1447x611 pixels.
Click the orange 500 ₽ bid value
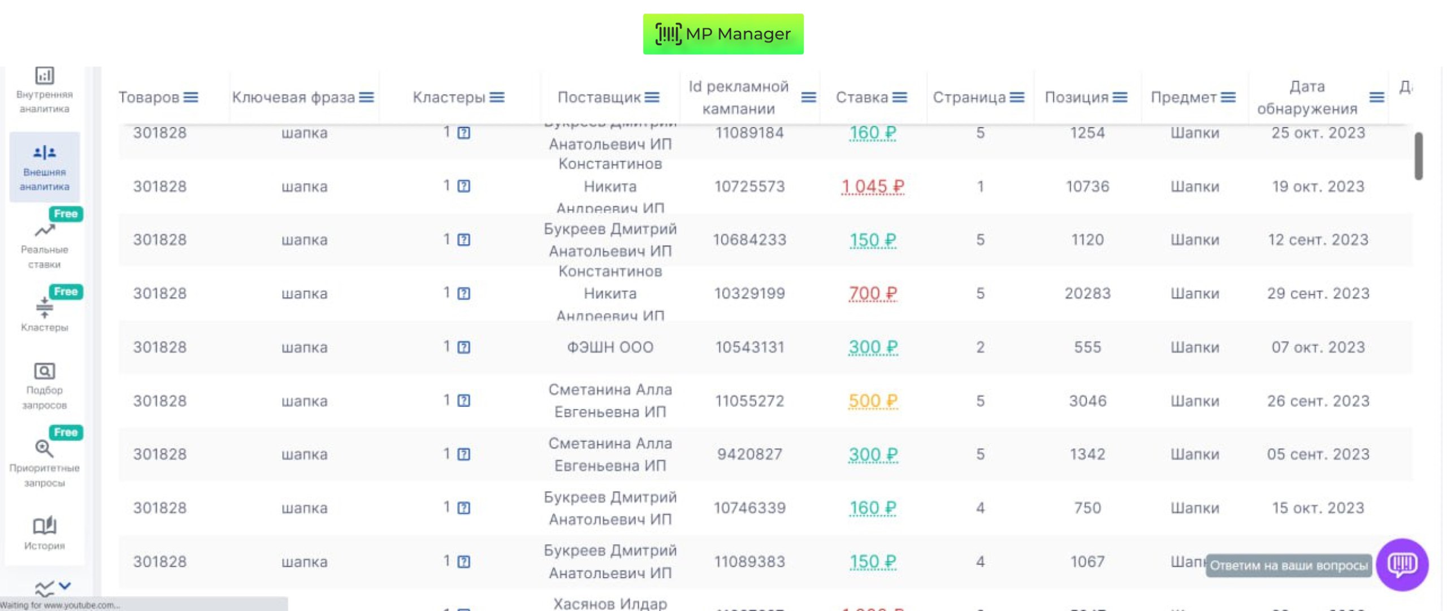[x=872, y=401]
